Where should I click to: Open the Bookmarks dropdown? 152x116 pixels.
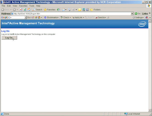pos(51,17)
